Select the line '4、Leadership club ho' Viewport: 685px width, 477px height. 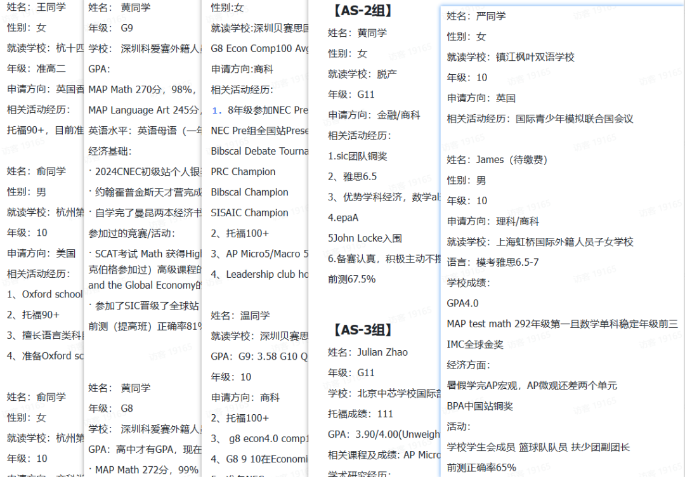(x=260, y=274)
